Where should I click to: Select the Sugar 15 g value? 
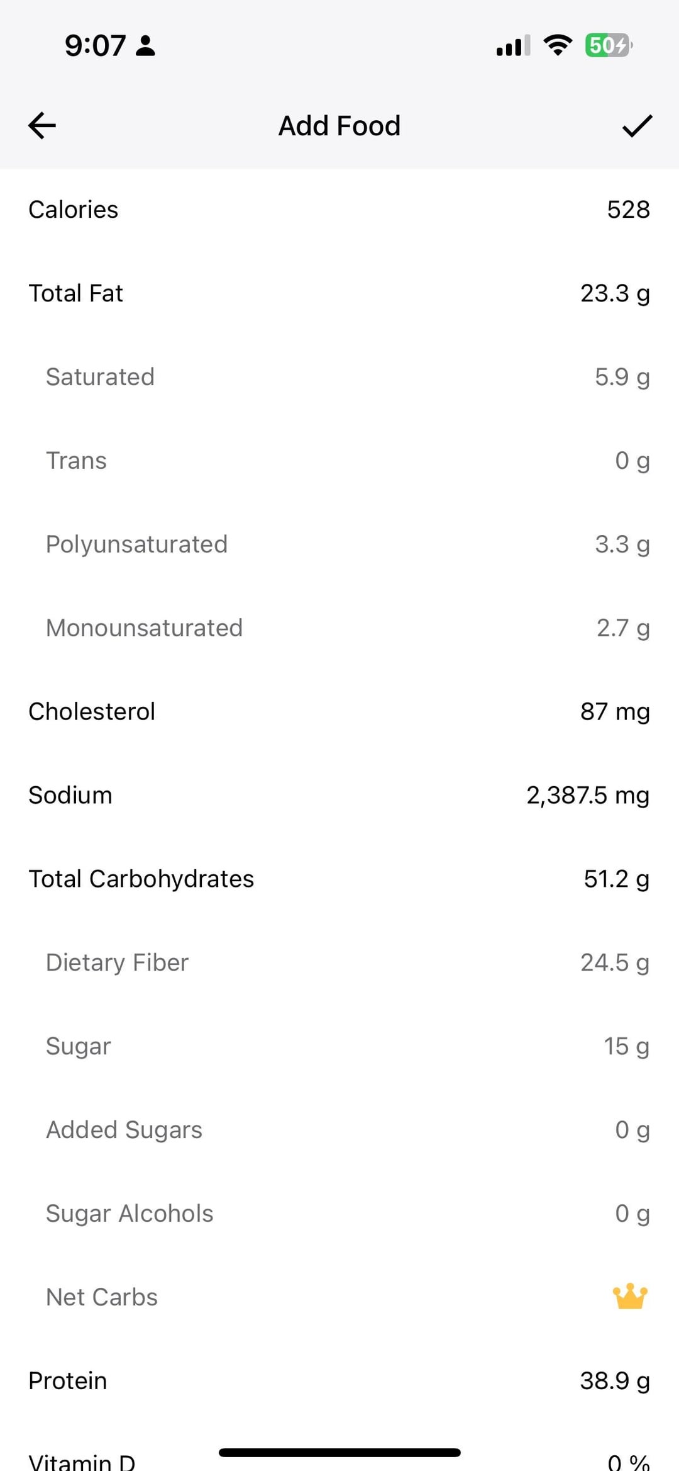[x=626, y=1047]
